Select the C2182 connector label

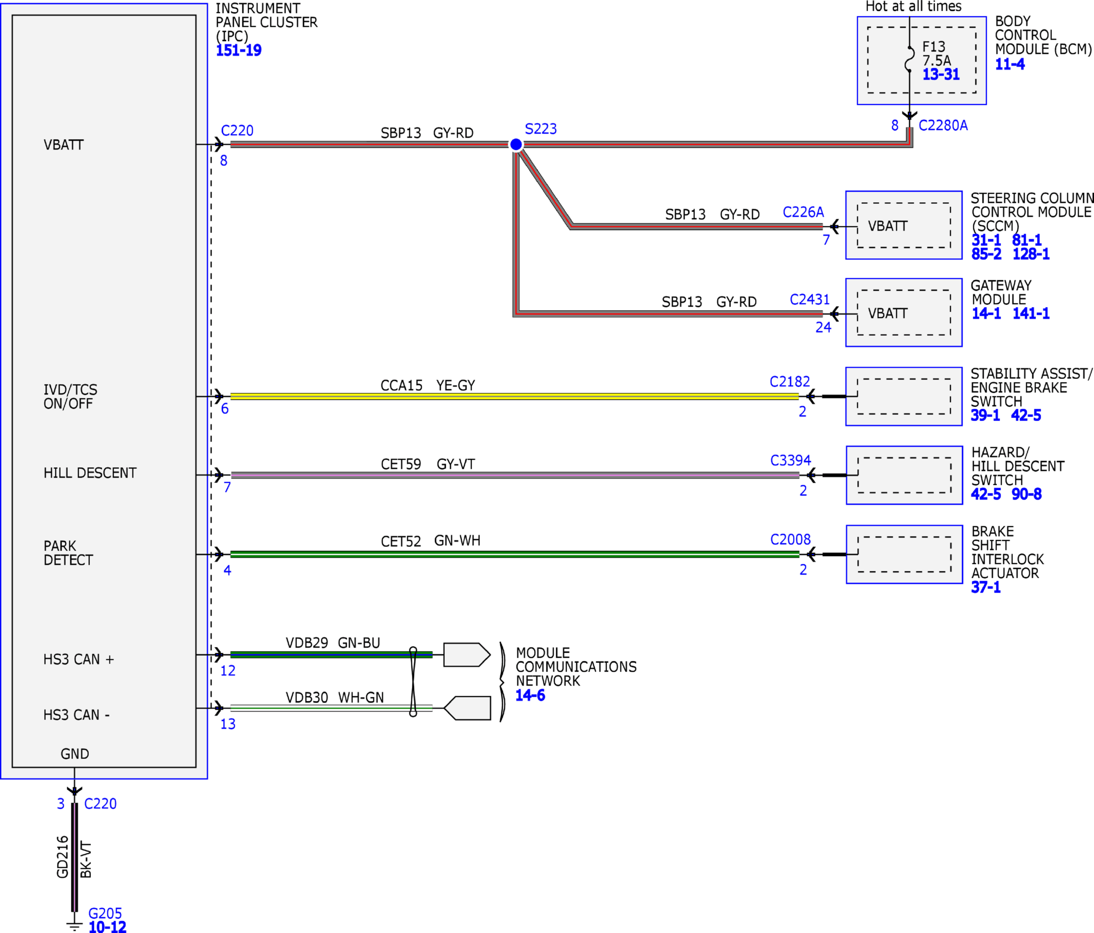tap(789, 382)
